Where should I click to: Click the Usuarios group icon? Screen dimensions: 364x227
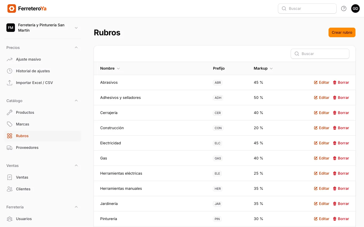click(x=10, y=219)
